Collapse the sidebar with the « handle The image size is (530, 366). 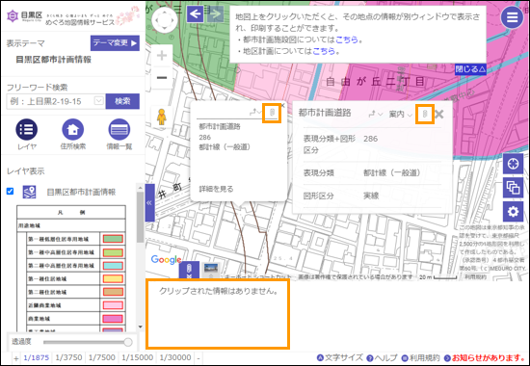click(149, 203)
